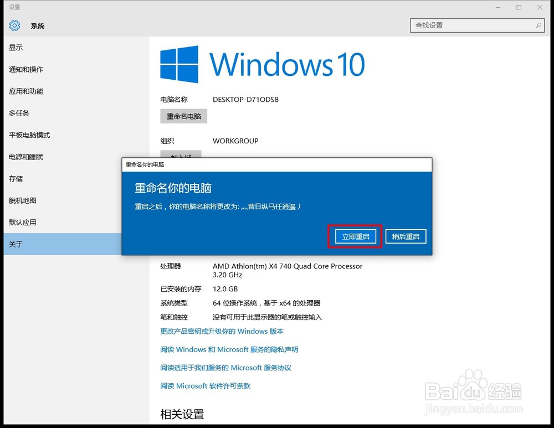
Task: Choose 稍后重启 to restart later
Action: pyautogui.click(x=406, y=236)
